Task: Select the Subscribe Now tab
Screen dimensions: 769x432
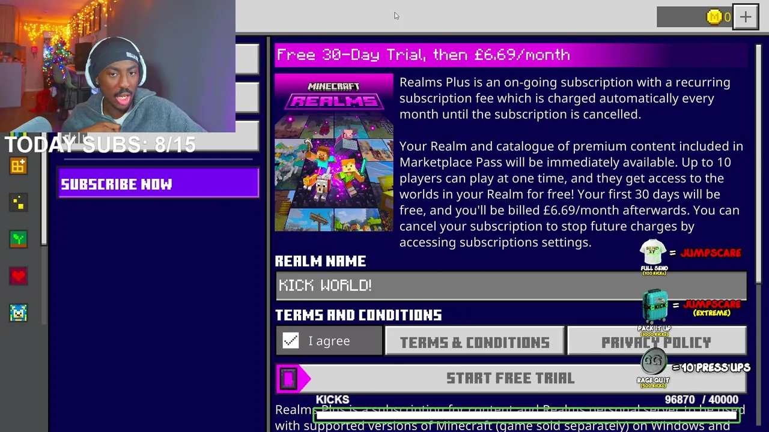Action: (159, 184)
